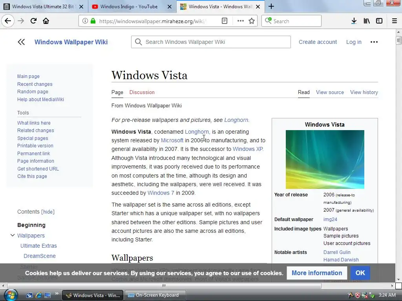Image resolution: width=402 pixels, height=301 pixels.
Task: Launch Internet Explorer from quick launch
Action: point(38,295)
